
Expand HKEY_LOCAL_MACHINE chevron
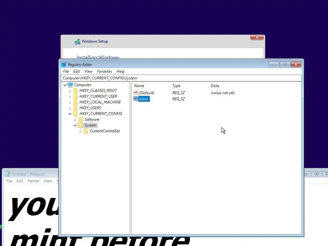point(70,102)
